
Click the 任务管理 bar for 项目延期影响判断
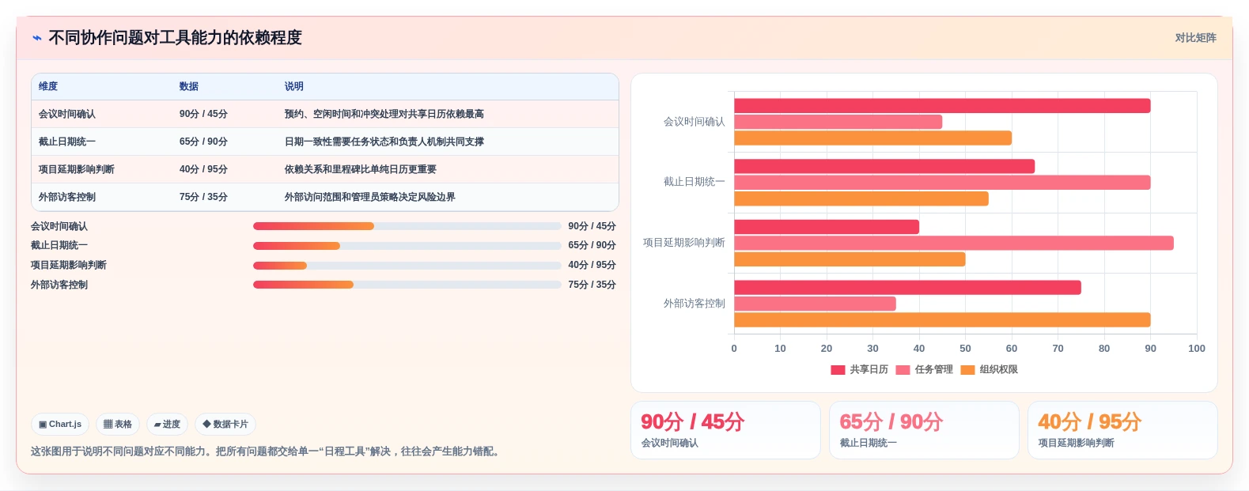(954, 243)
